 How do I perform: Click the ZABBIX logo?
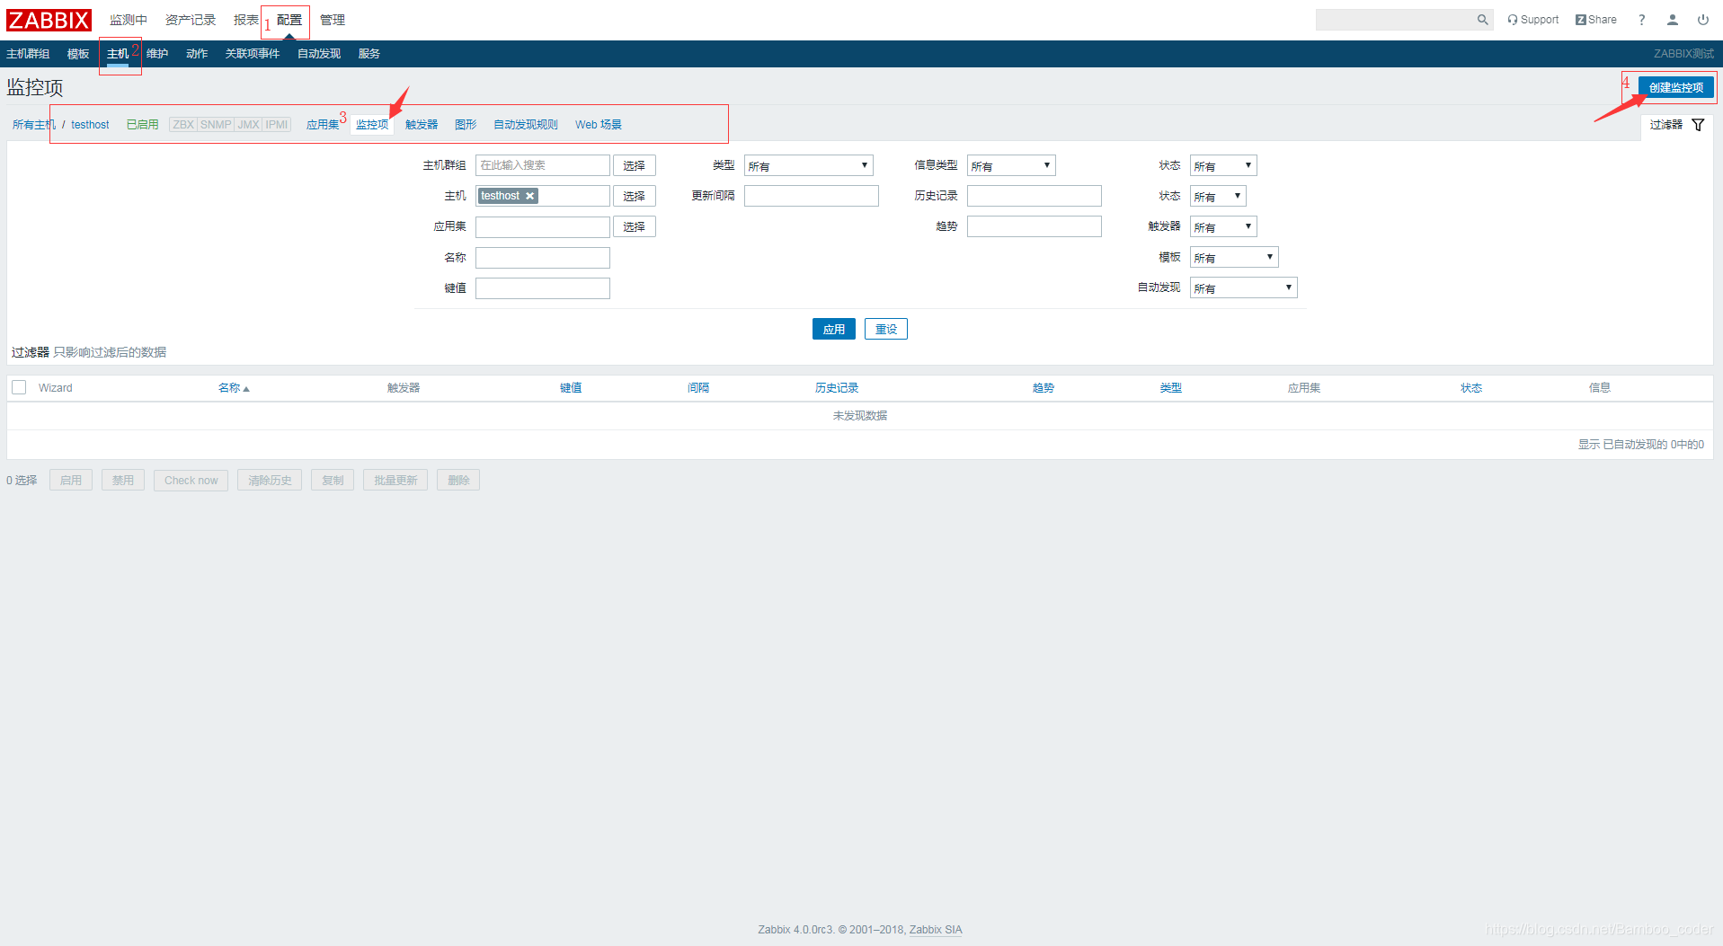(x=49, y=20)
